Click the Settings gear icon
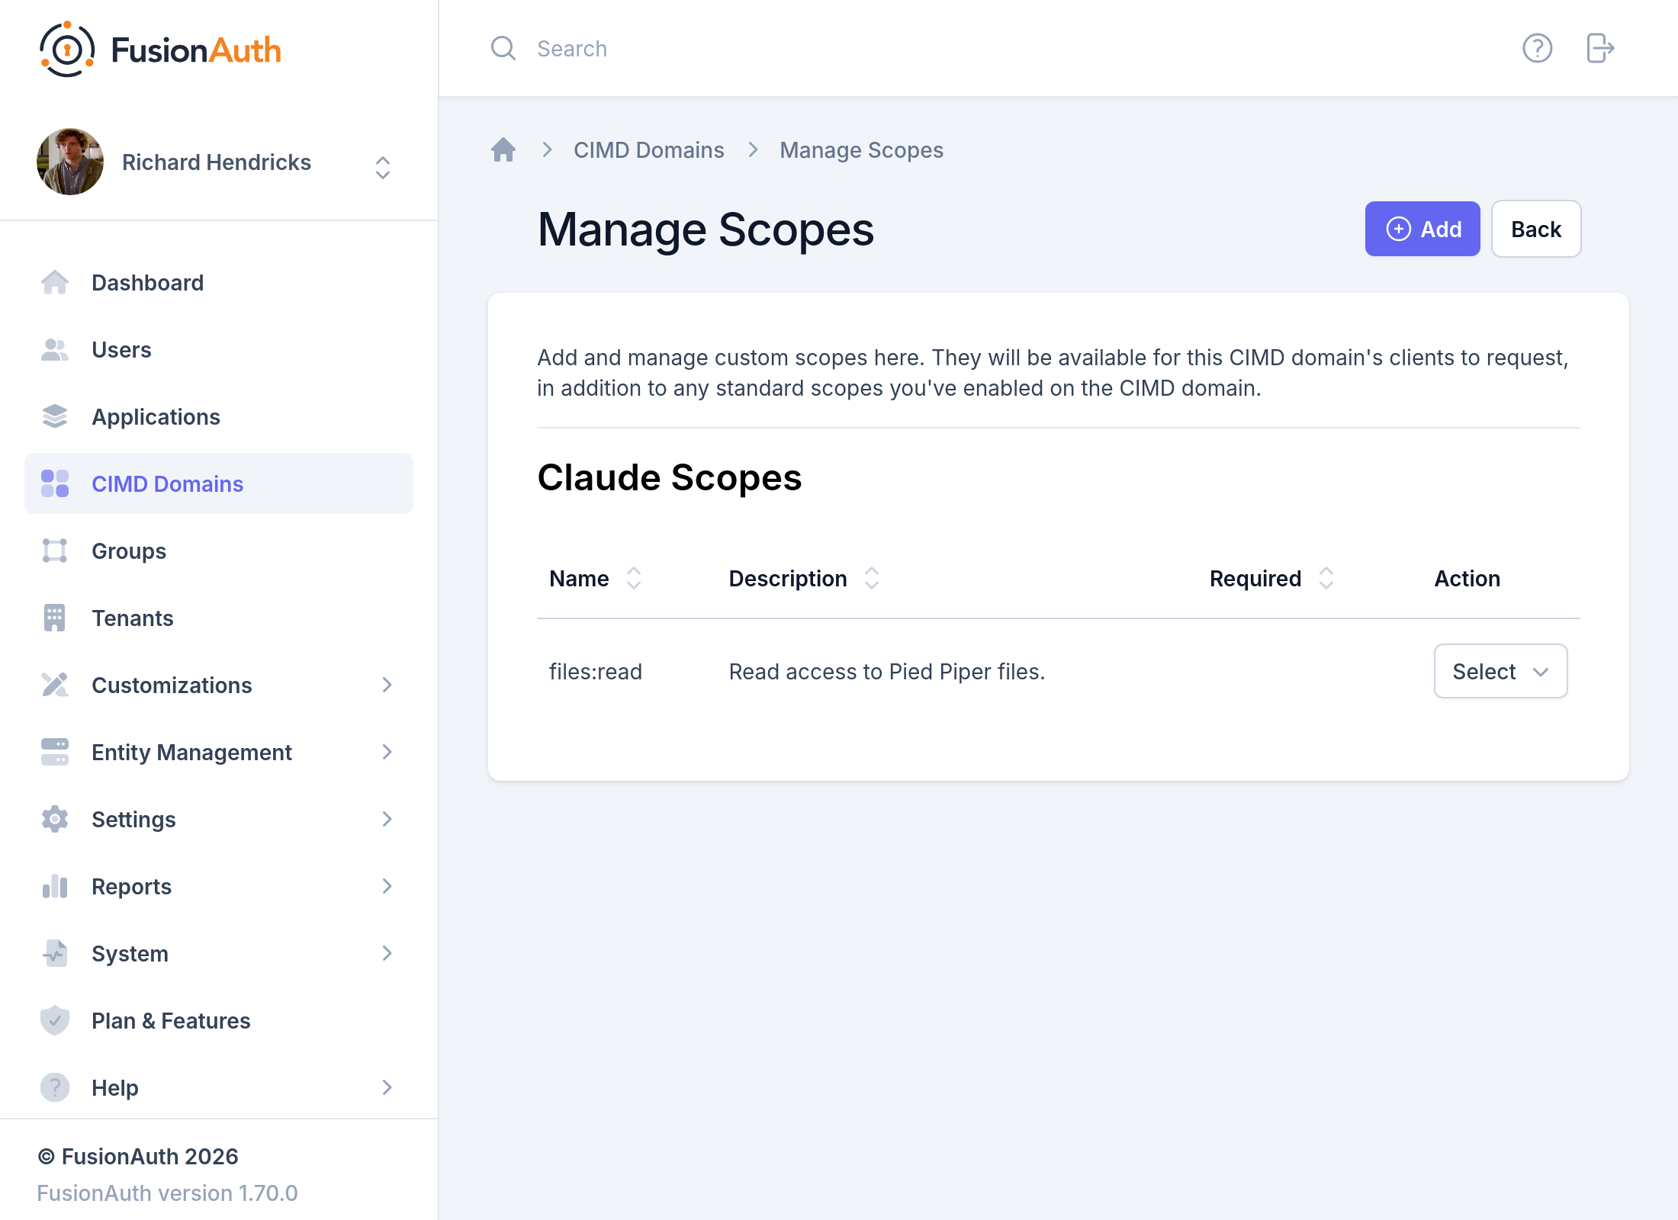 55,819
